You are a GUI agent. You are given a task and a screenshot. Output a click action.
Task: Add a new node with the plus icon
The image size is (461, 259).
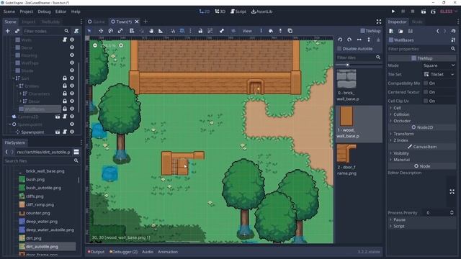pos(8,31)
